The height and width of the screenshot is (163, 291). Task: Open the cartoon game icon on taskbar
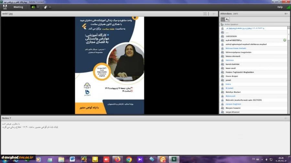point(84,159)
